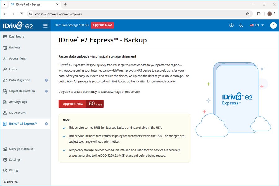Click the Storage Statistics chart icon

5,149
